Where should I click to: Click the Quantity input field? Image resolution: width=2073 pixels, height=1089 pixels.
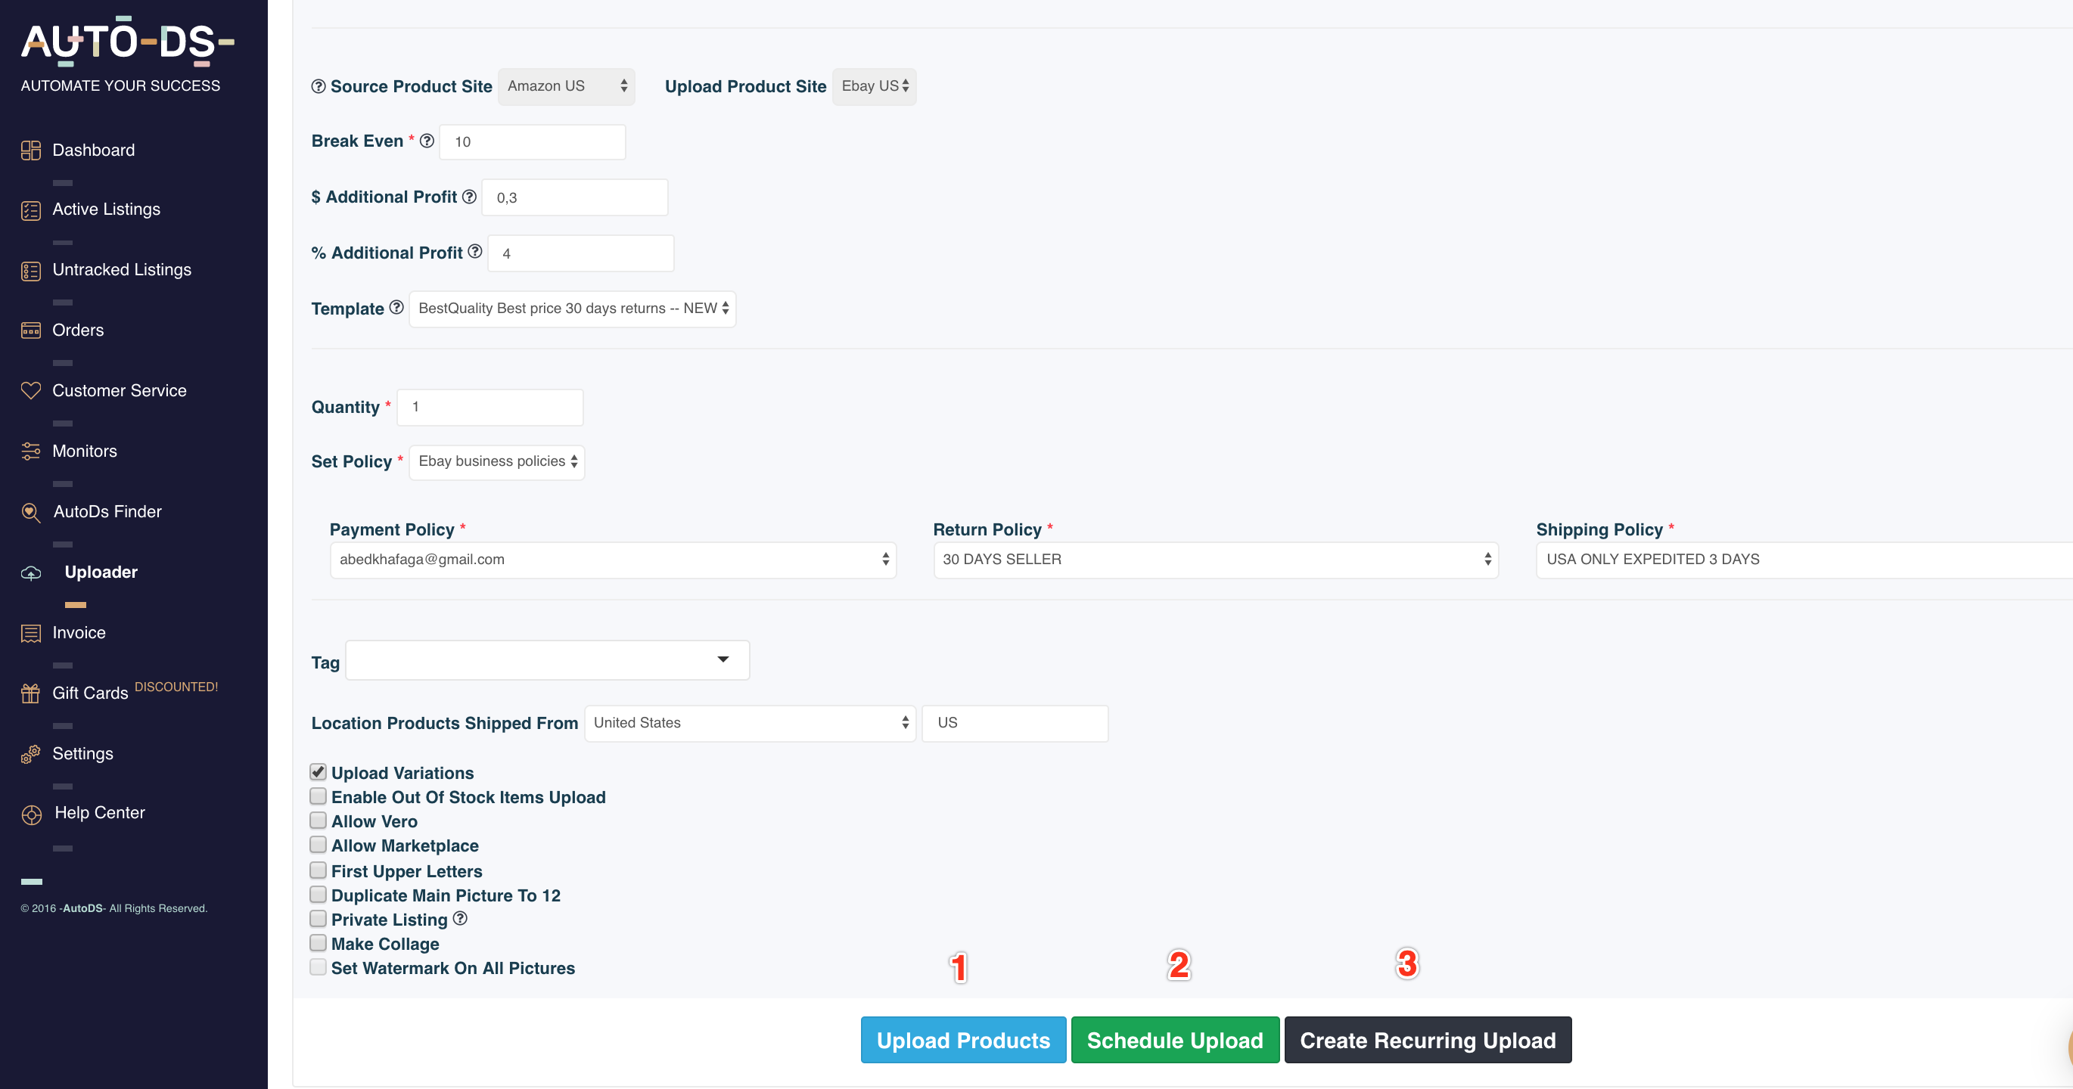490,407
